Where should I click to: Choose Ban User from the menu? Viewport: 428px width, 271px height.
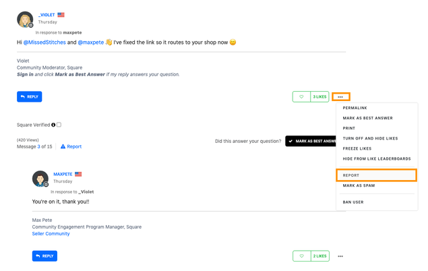tap(353, 202)
